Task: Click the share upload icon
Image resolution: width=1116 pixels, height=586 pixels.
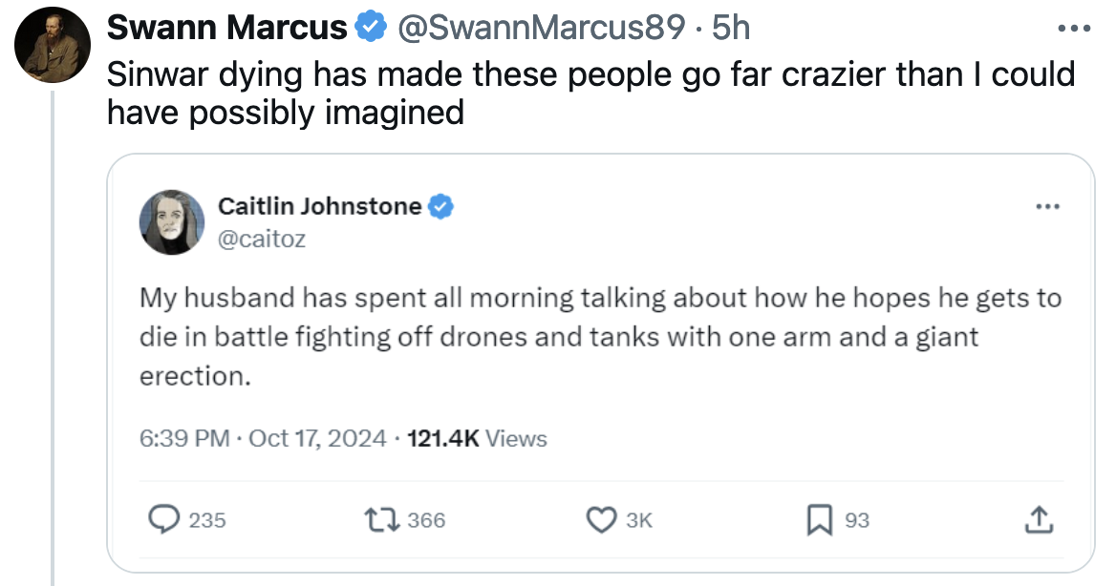Action: (x=1036, y=519)
